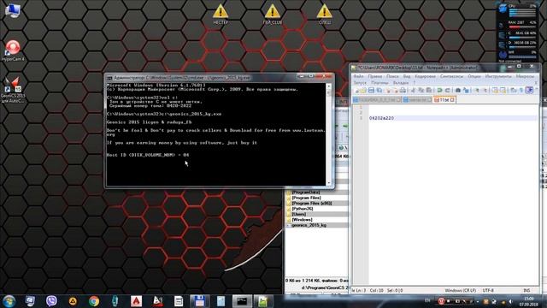Click Windows (CR LF) in Notepad++ status bar
The image size is (547, 308).
[x=460, y=291]
